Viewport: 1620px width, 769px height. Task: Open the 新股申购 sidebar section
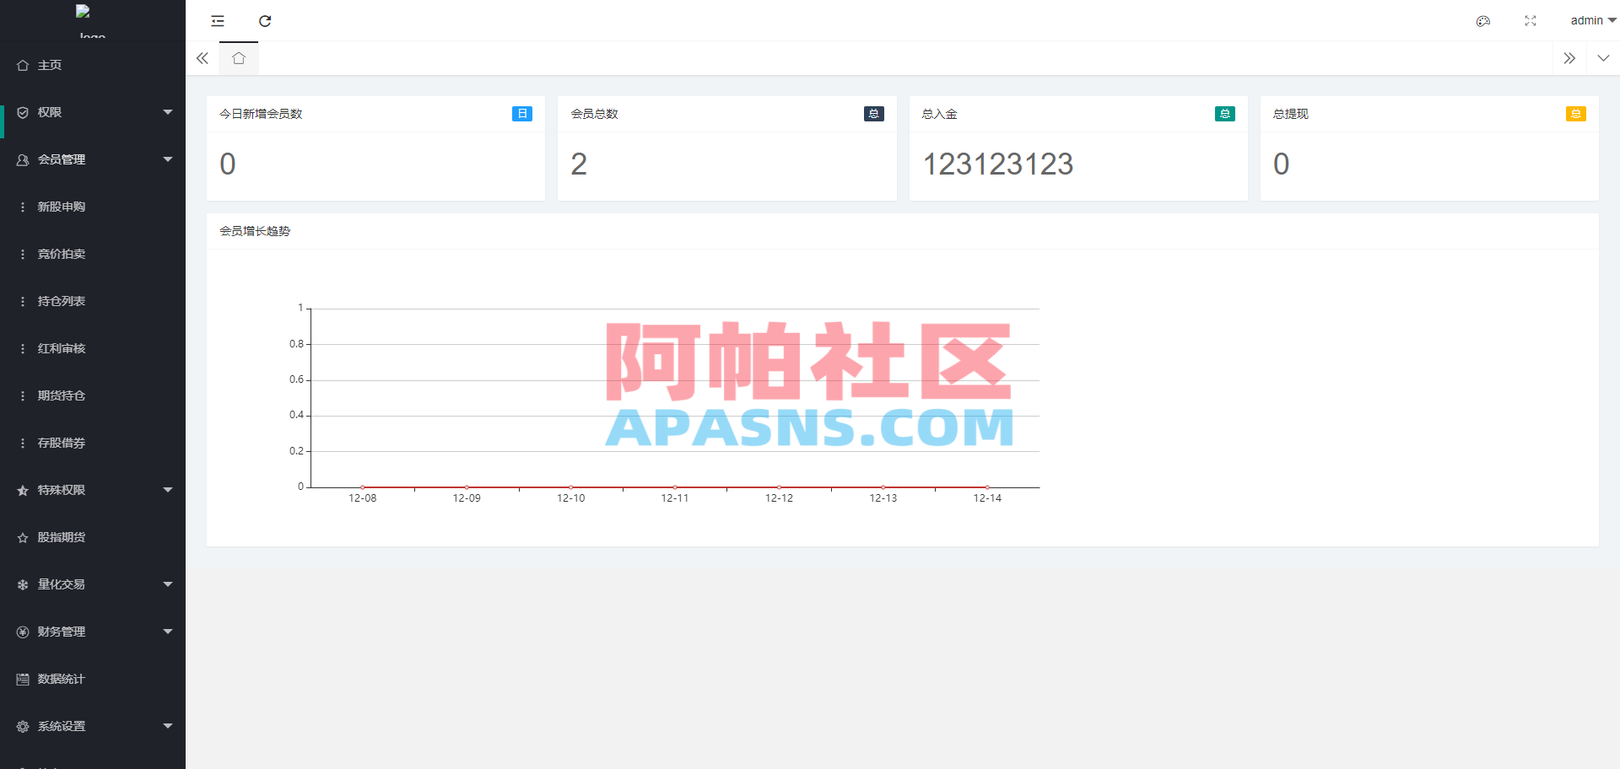(x=62, y=207)
